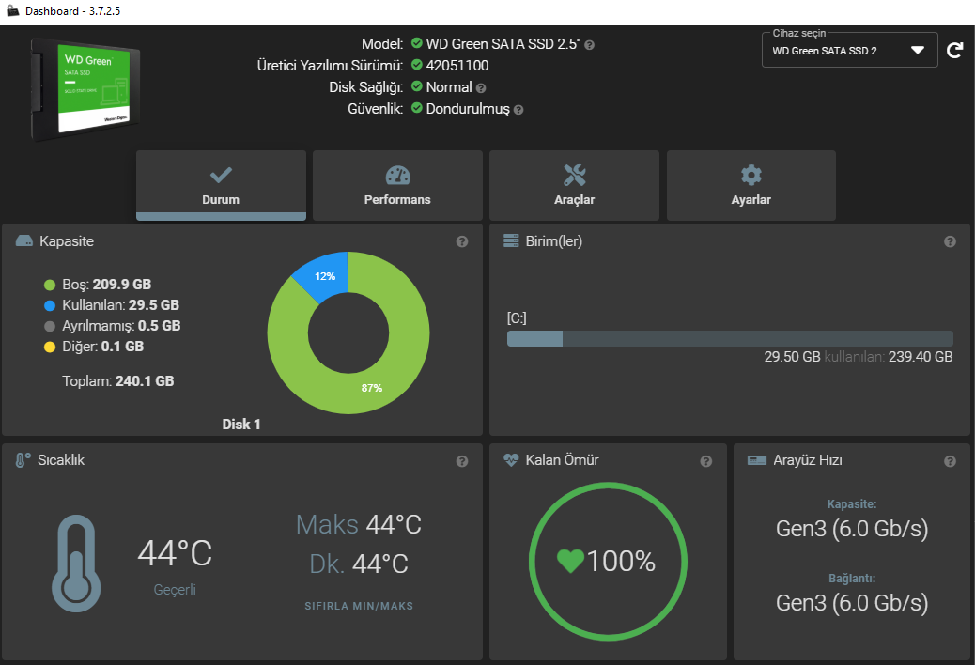
Task: Click the green check icon beside Model
Action: click(417, 43)
